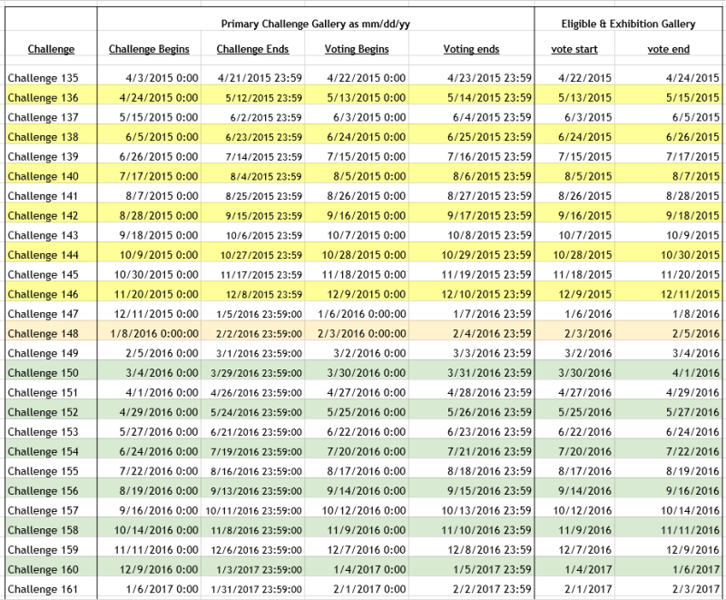The width and height of the screenshot is (726, 600).
Task: Click Challenge 148's begin date "1/8/2016 0:00:00"
Action: pos(154,334)
